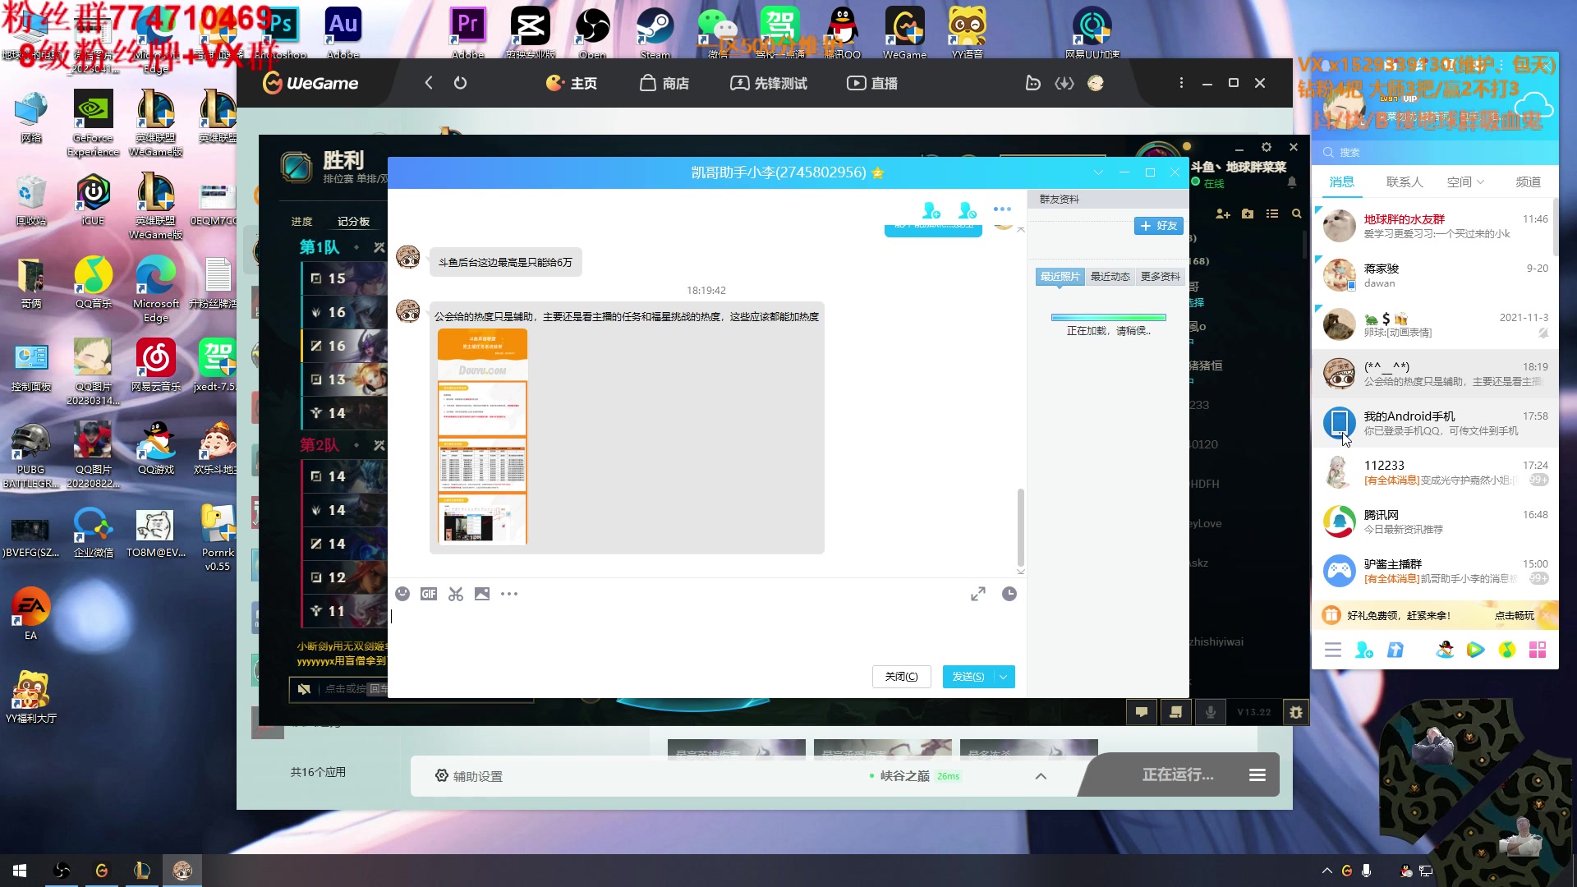Open 我的Android手机 conversation
This screenshot has width=1577, height=887.
click(x=1434, y=423)
